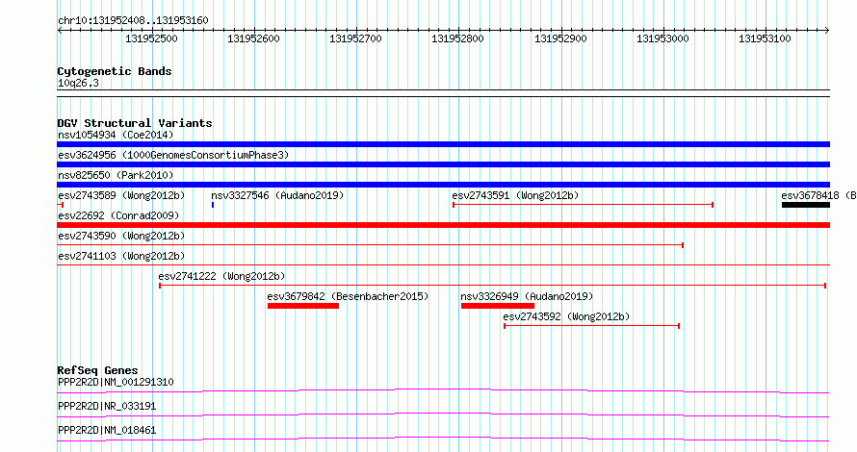This screenshot has width=857, height=452.
Task: Click the DGV Structural Variants track heading
Action: pos(135,123)
